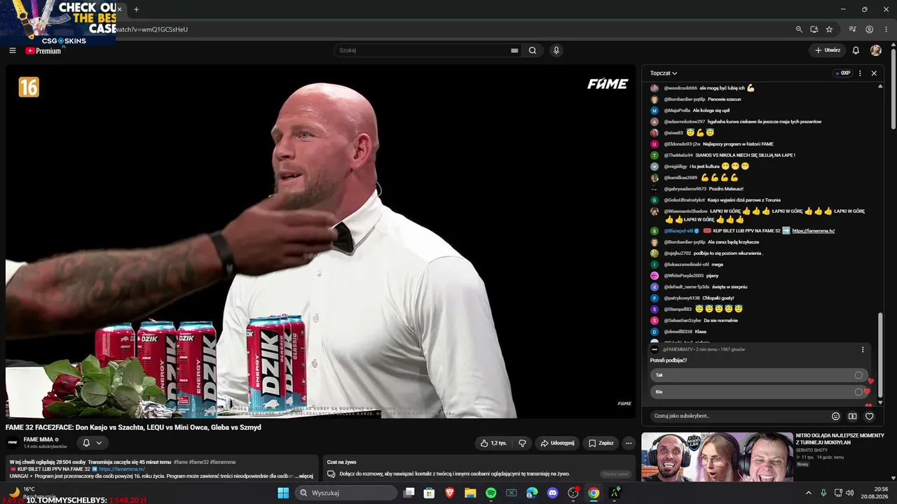Click the #fame32 hashtag
Image resolution: width=897 pixels, height=504 pixels.
click(x=200, y=462)
